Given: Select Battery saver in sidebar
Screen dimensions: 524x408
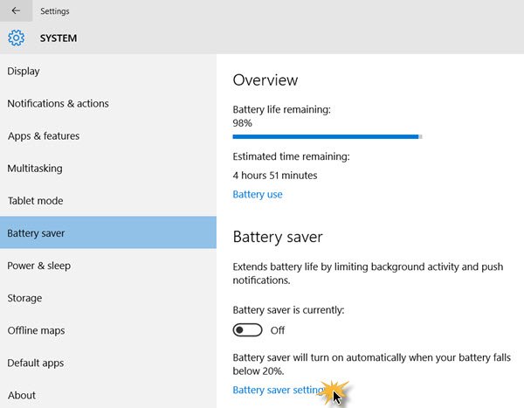Looking at the screenshot, I should 36,233.
